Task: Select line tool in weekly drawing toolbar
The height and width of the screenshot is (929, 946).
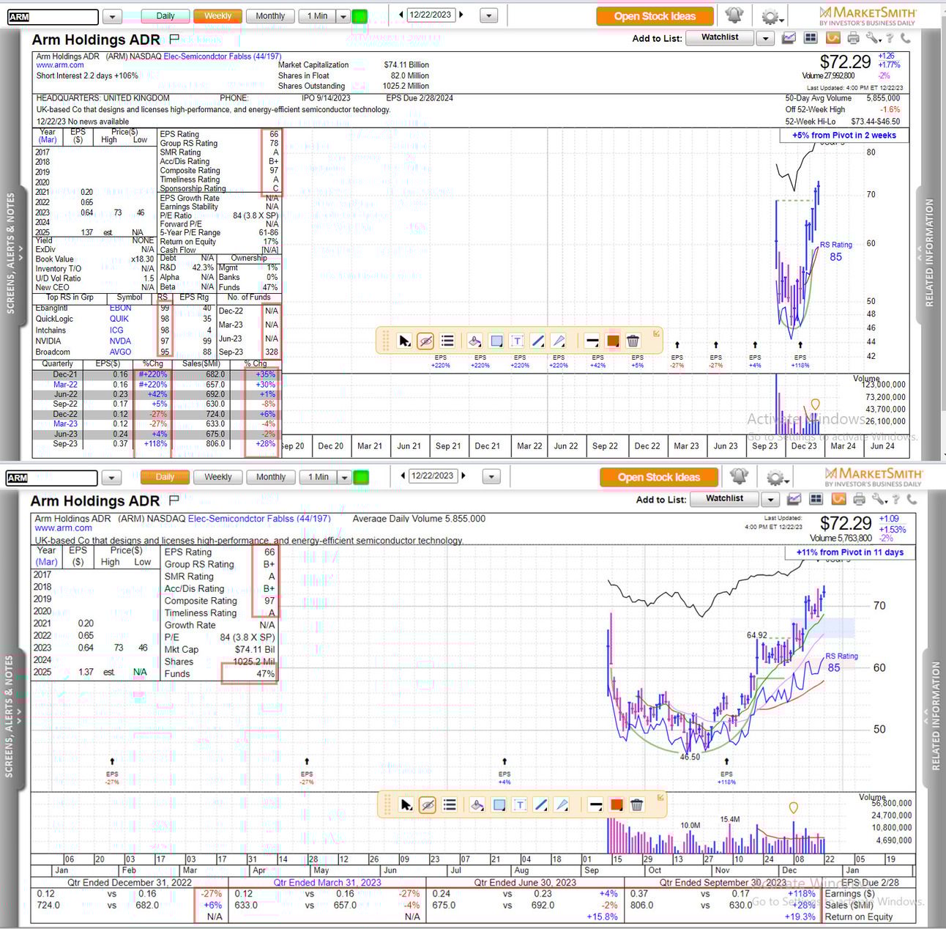Action: 538,341
